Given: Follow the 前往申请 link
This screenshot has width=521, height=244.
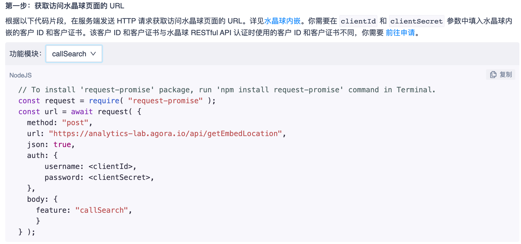Looking at the screenshot, I should click(400, 33).
